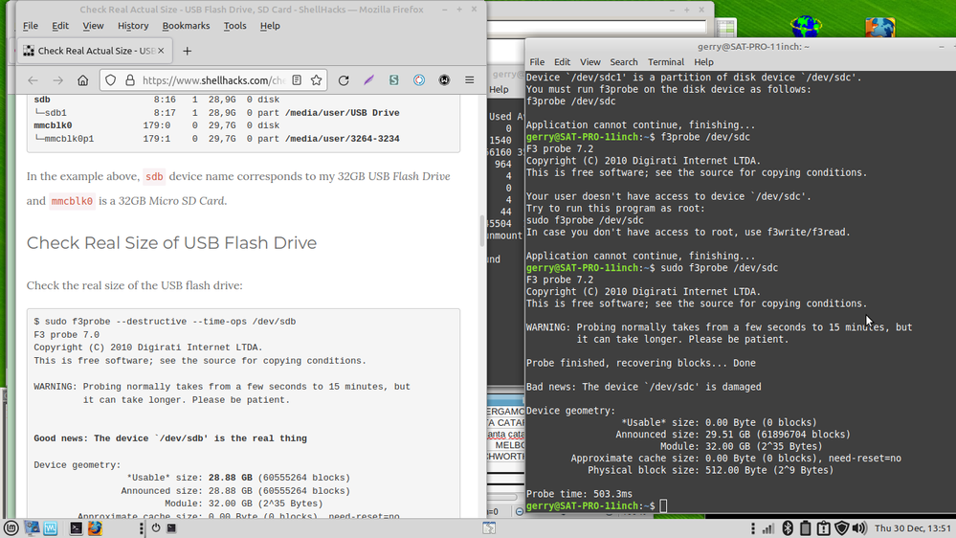Click the Firefox Home button
The width and height of the screenshot is (956, 538).
[83, 80]
